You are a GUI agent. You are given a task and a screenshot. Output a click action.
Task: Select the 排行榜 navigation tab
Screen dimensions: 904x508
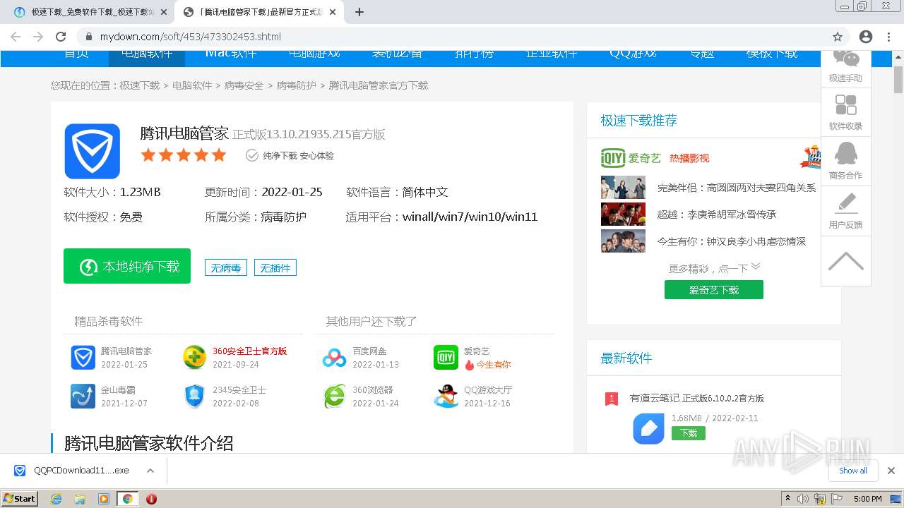pyautogui.click(x=474, y=54)
